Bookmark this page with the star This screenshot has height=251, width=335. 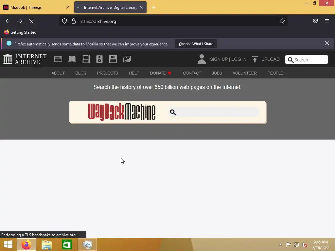282,21
